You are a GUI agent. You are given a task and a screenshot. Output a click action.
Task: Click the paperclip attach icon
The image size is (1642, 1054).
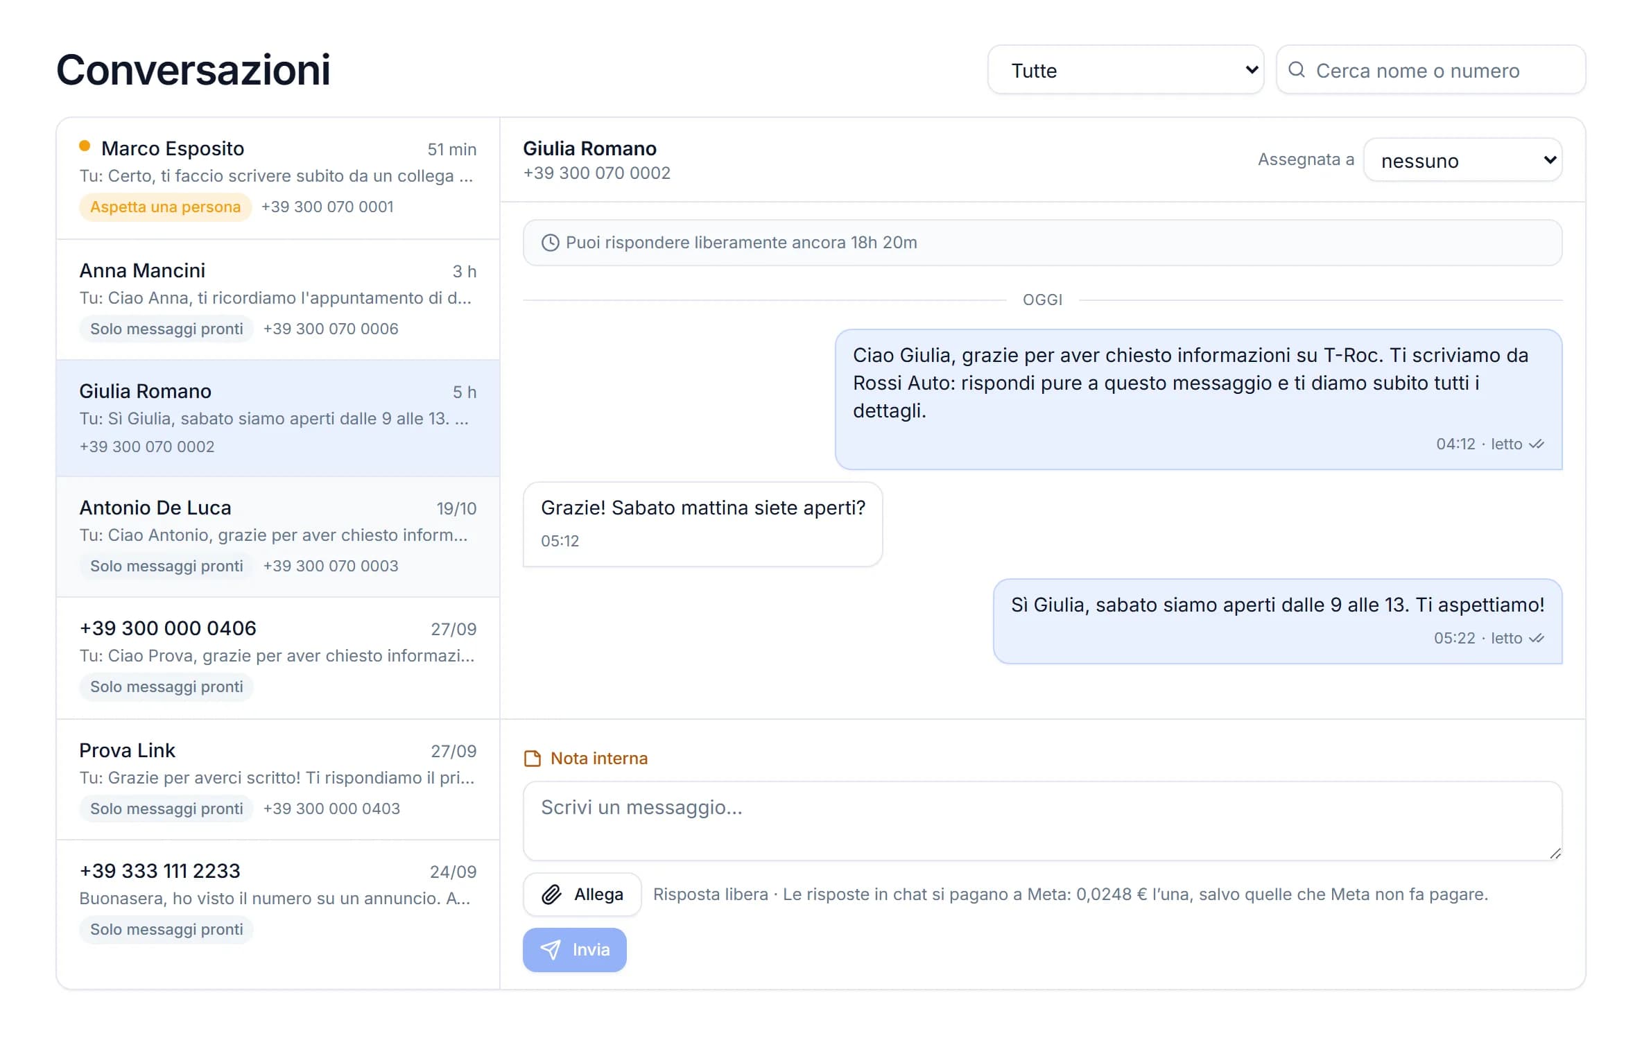[x=551, y=895]
